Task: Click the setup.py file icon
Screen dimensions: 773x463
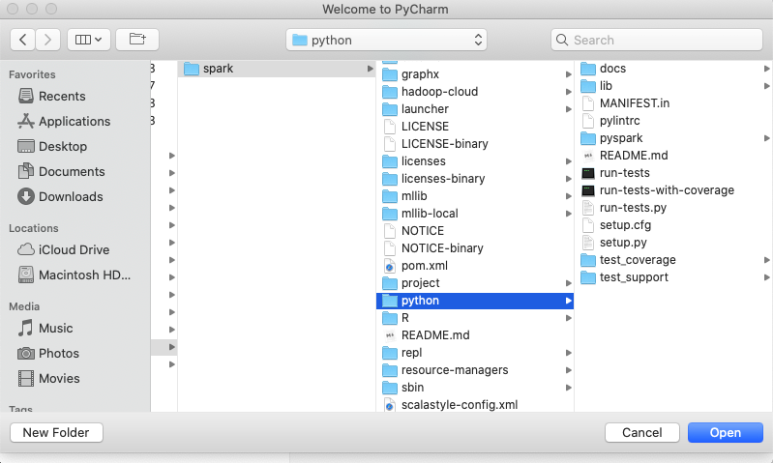Action: pos(587,243)
